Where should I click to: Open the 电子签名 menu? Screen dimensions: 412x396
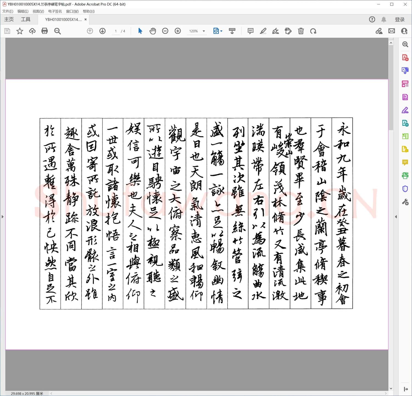click(55, 11)
